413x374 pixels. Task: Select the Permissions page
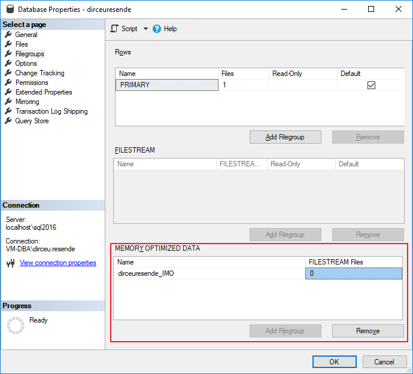tap(32, 83)
